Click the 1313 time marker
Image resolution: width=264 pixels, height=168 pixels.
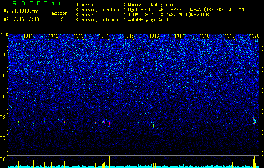[x=78, y=36]
